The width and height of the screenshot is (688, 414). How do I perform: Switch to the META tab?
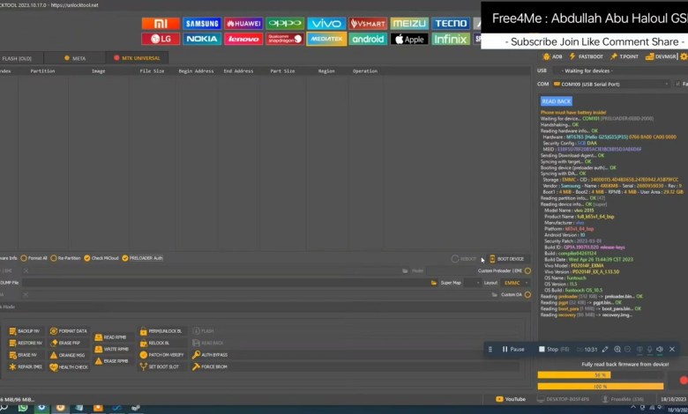tap(75, 58)
